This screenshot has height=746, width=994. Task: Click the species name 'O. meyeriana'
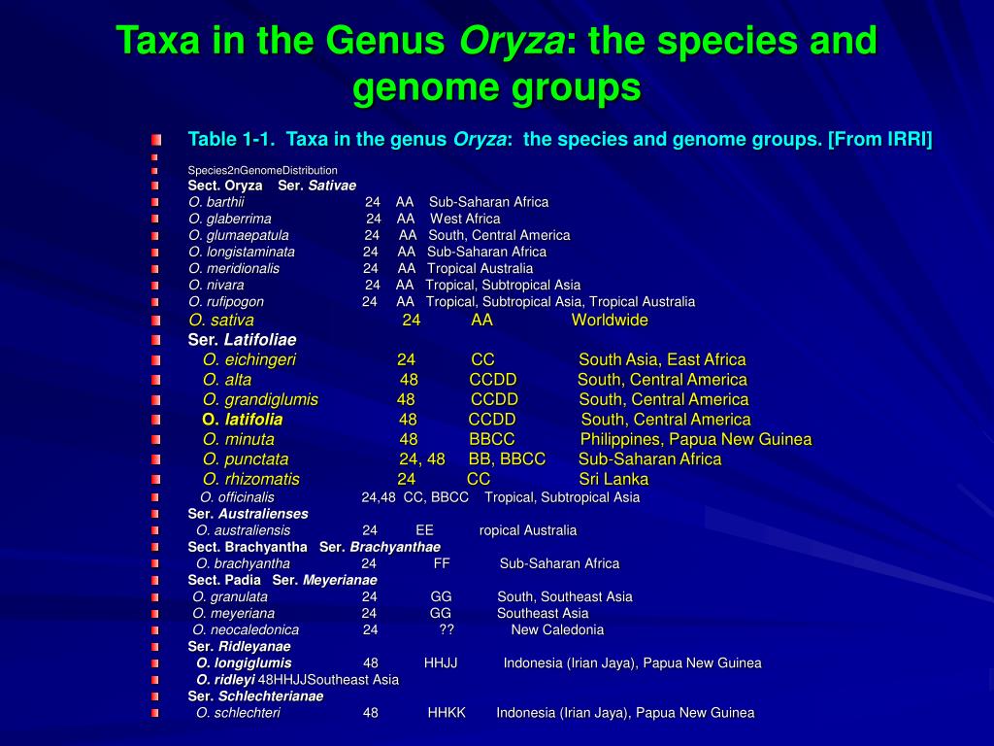pos(233,614)
